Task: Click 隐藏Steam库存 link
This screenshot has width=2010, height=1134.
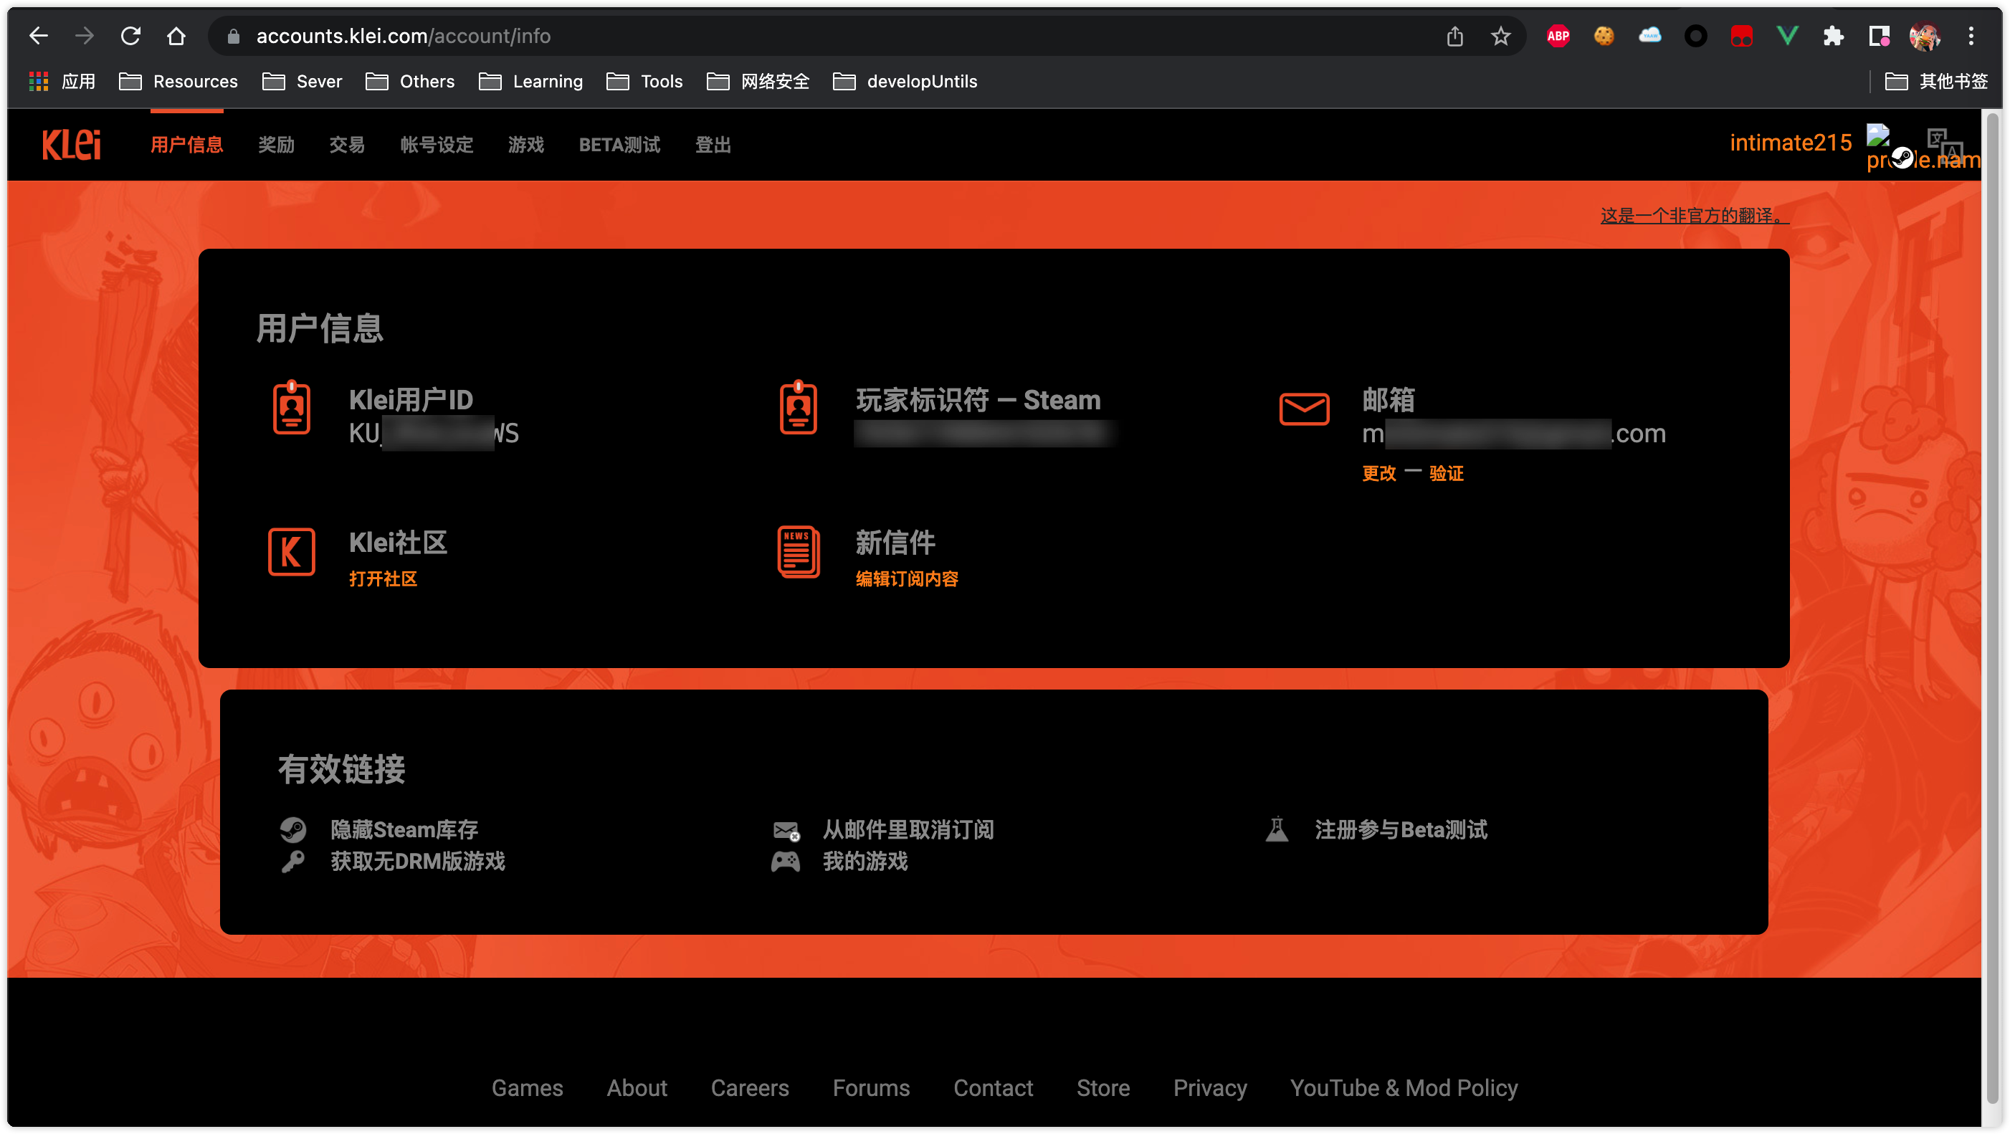Action: 404,829
